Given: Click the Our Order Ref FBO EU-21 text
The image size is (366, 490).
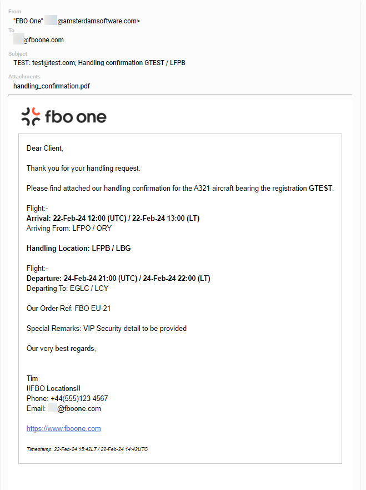Looking at the screenshot, I should pos(69,308).
